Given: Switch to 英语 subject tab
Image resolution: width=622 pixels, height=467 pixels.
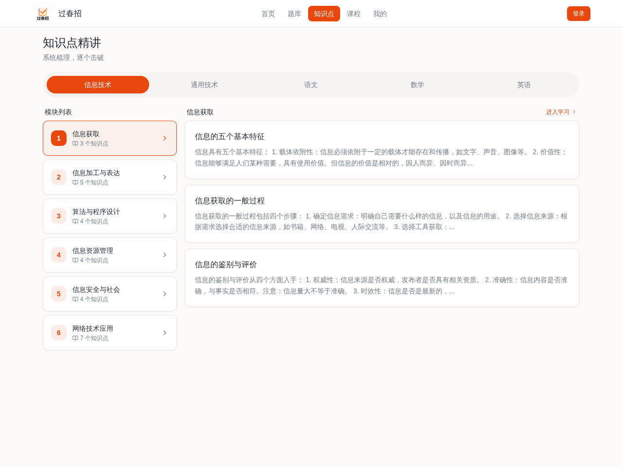Looking at the screenshot, I should pos(524,85).
